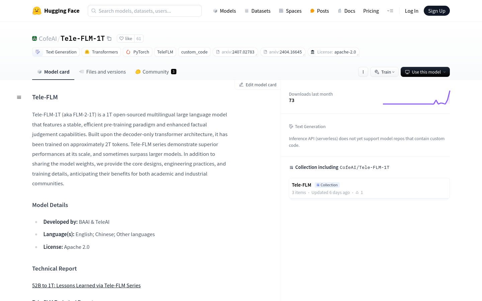Open the three-dot more options button
This screenshot has height=301, width=482.
coord(363,72)
